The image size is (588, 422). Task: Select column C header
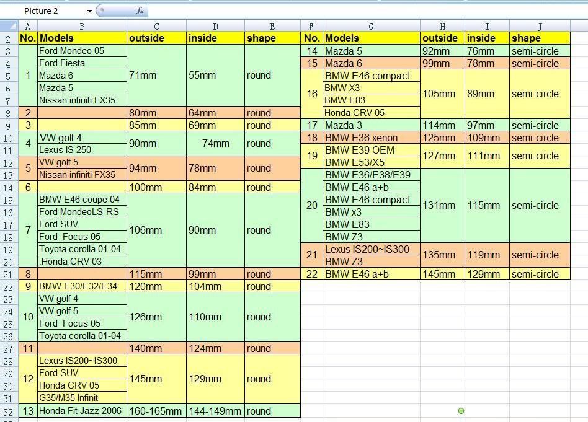(156, 26)
